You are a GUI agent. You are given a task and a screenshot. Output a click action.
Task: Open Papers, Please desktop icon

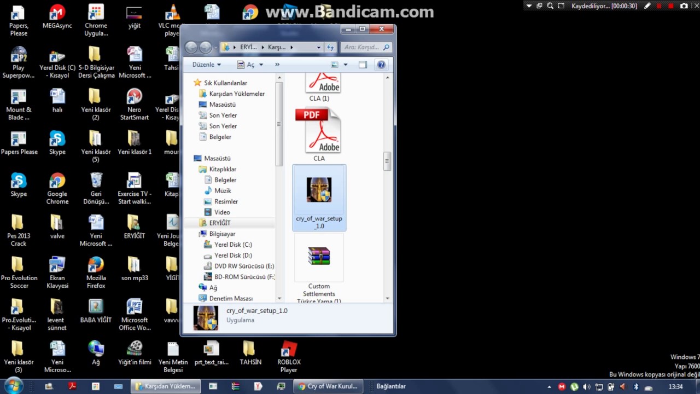(19, 20)
